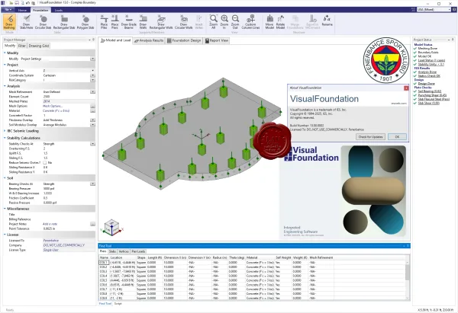Select the Draw Polygon Slab tool

point(85,22)
